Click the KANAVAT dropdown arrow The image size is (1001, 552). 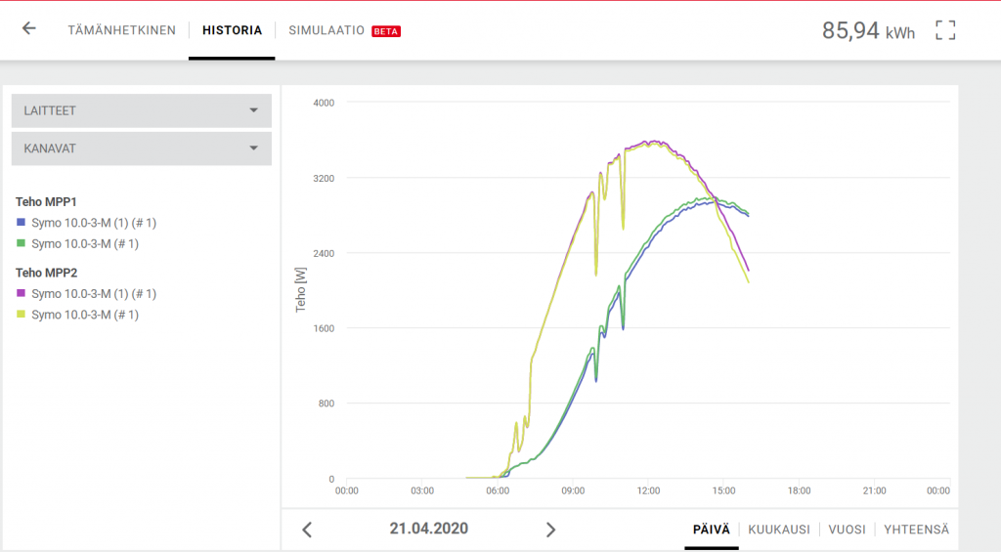pos(253,149)
